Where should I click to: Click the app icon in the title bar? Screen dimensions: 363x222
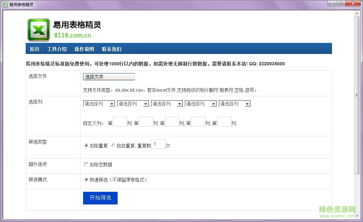tap(5, 4)
